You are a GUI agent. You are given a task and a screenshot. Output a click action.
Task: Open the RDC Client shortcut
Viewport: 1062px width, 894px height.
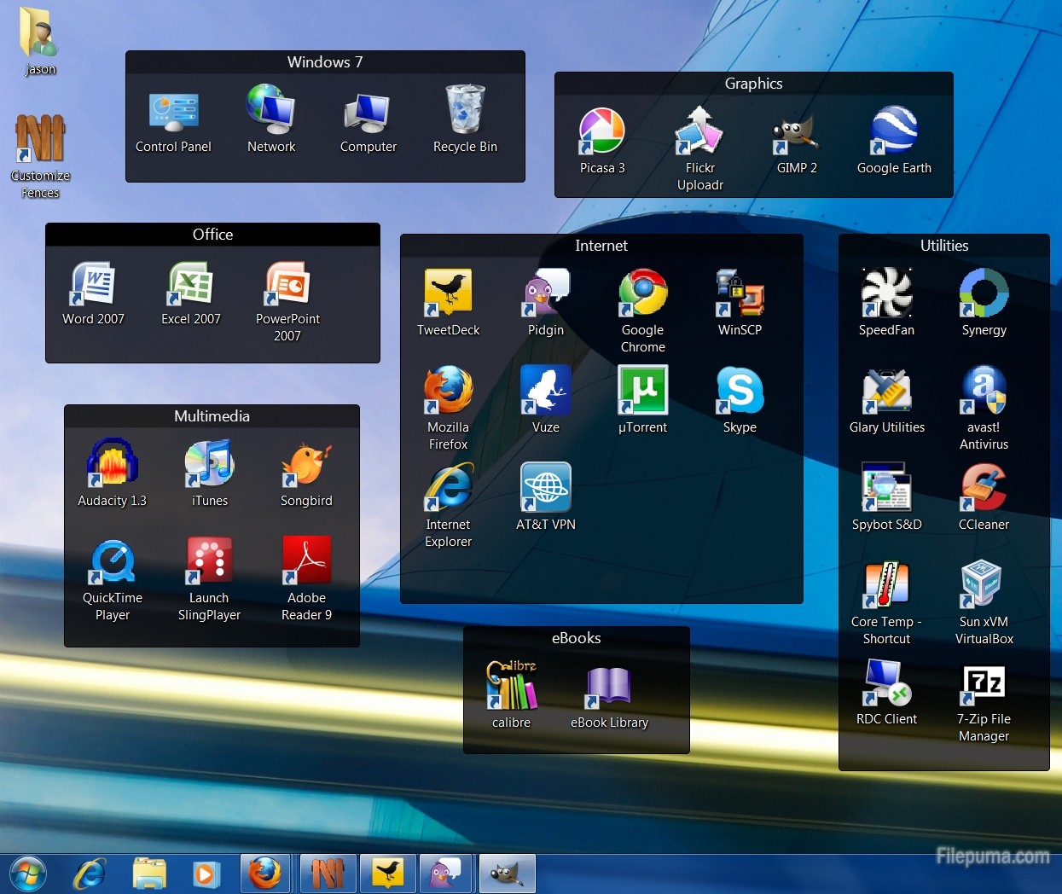click(887, 692)
